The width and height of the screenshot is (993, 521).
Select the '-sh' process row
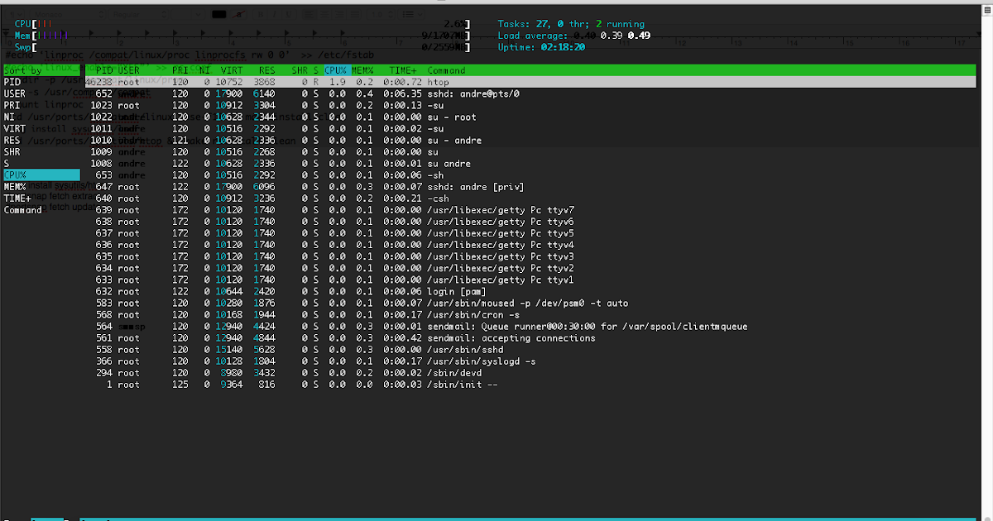530,174
